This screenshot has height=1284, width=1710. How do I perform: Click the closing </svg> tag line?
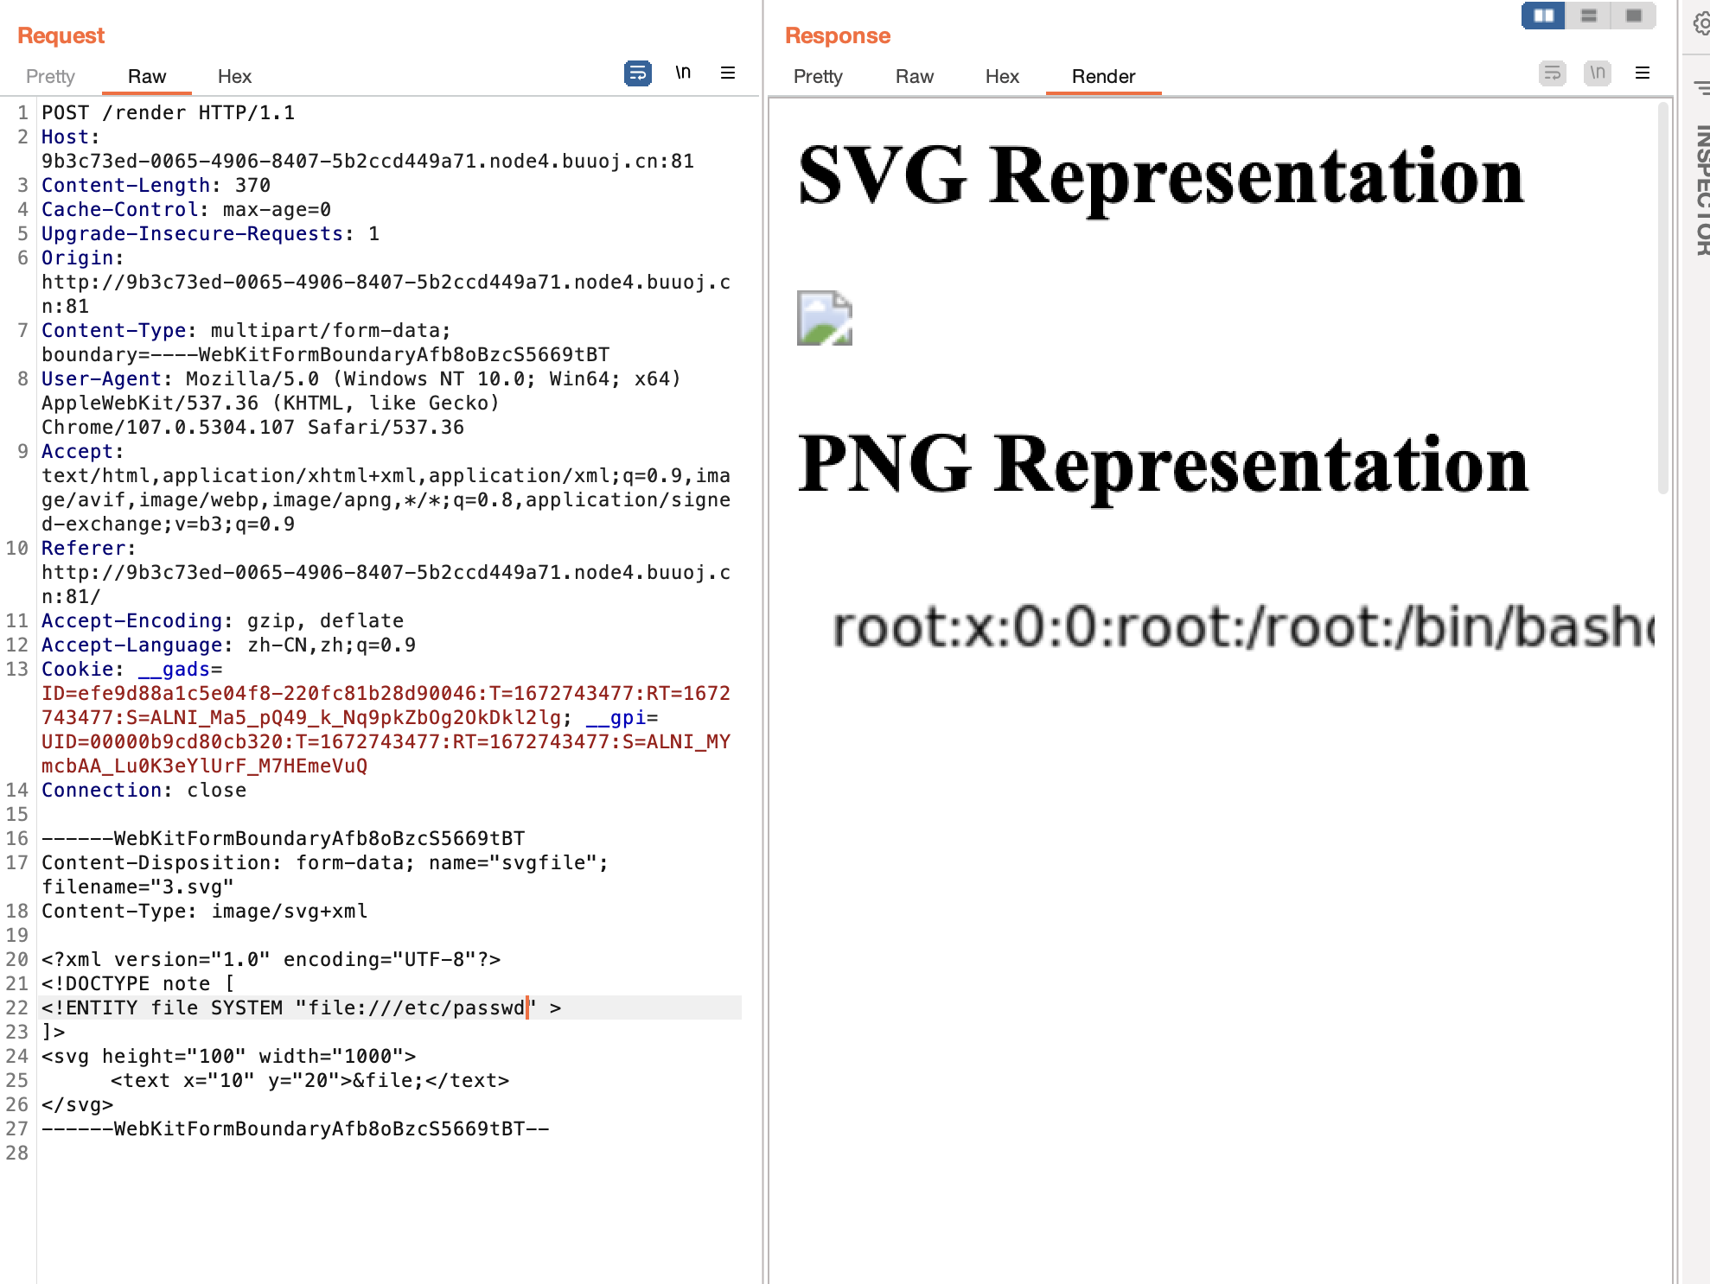pos(78,1104)
